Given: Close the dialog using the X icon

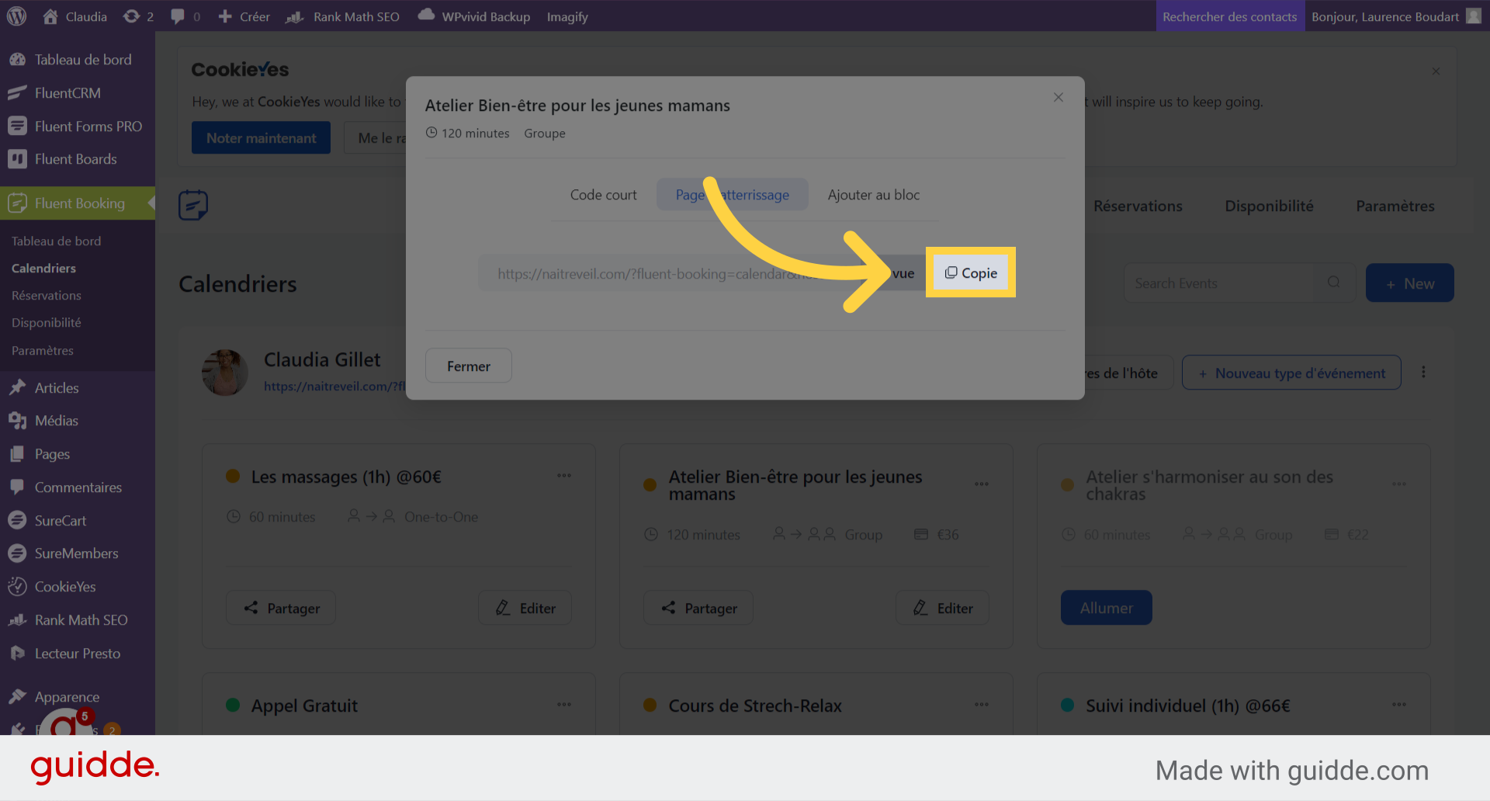Looking at the screenshot, I should (x=1059, y=97).
